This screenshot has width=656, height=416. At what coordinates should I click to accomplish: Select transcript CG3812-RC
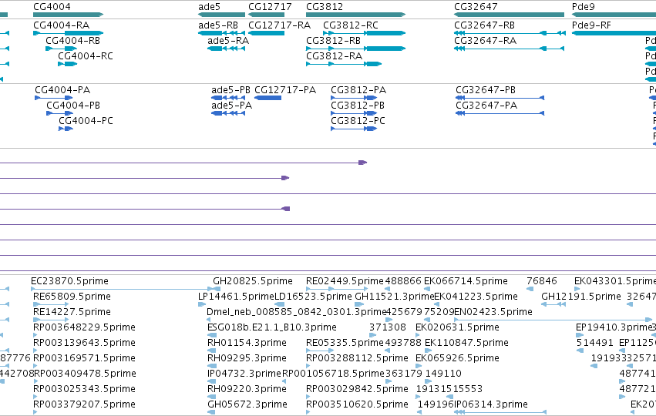pyautogui.click(x=364, y=33)
